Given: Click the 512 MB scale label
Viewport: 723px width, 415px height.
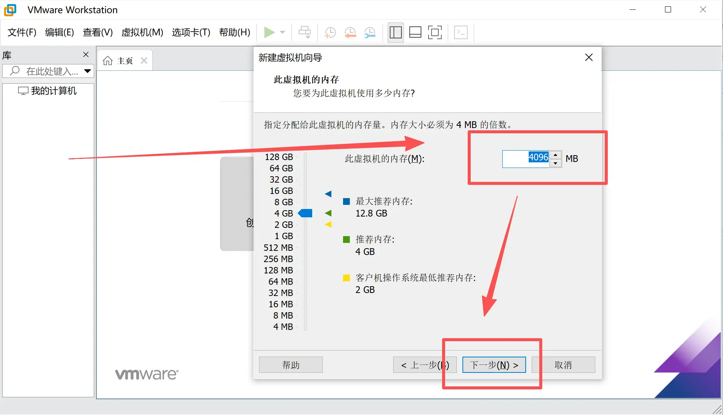Looking at the screenshot, I should pyautogui.click(x=278, y=248).
